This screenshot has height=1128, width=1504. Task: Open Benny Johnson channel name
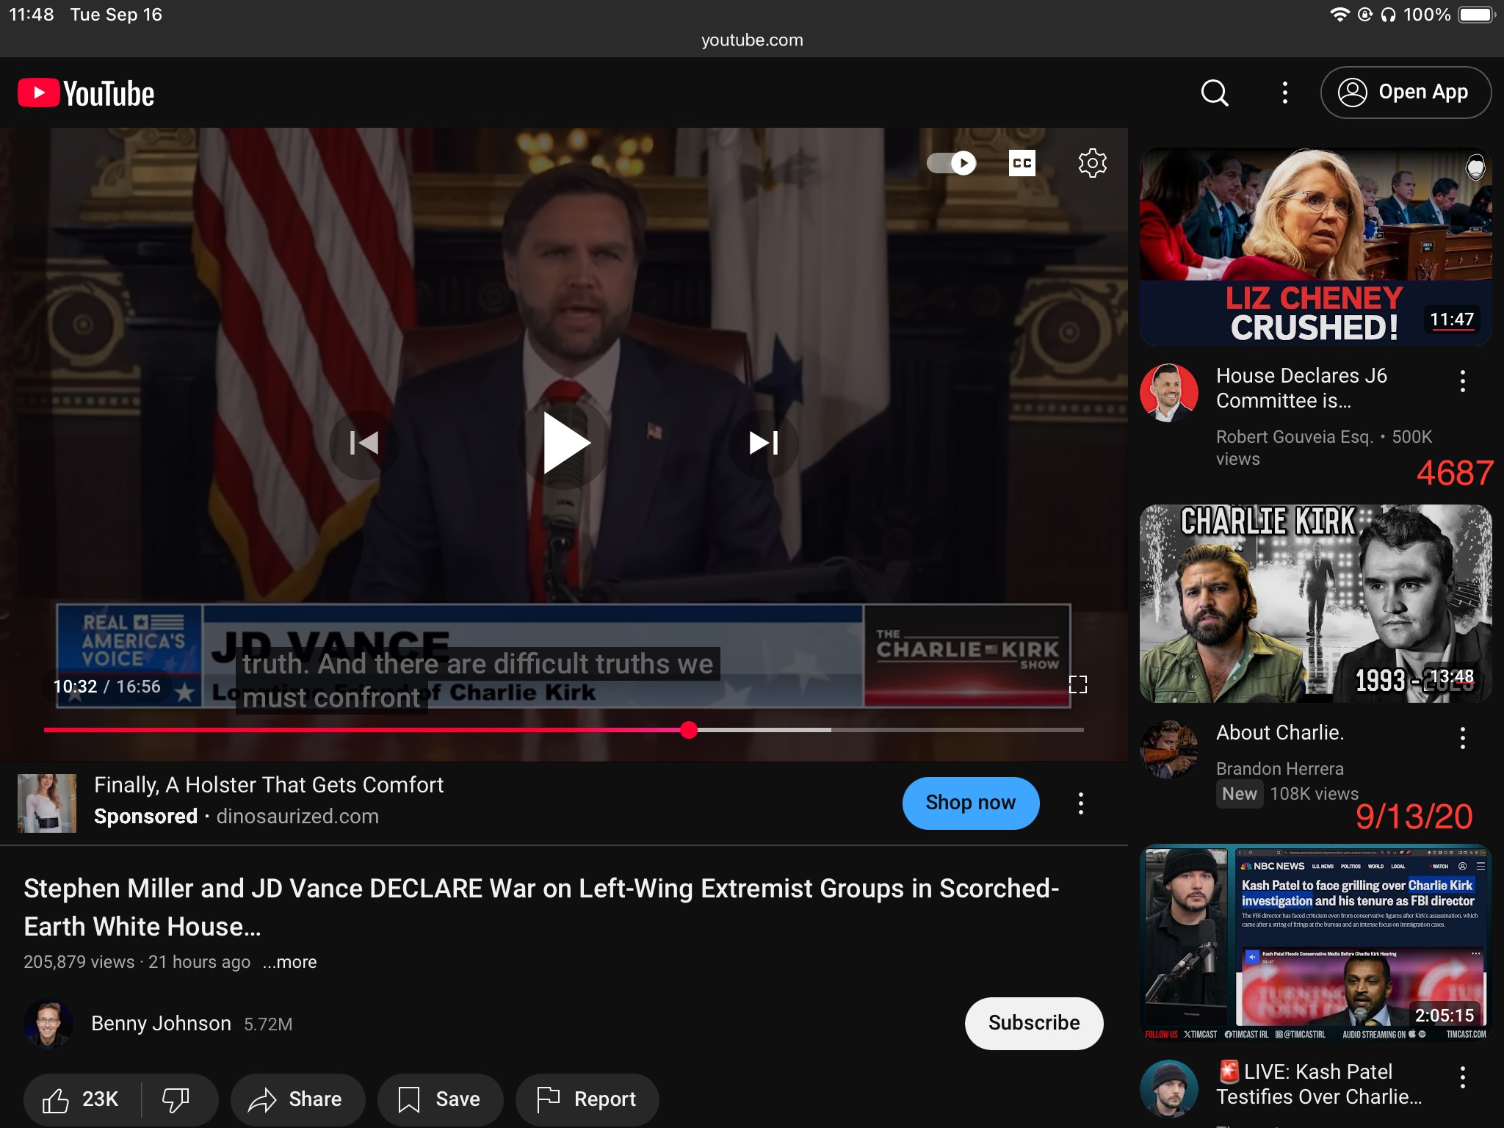pyautogui.click(x=161, y=1023)
